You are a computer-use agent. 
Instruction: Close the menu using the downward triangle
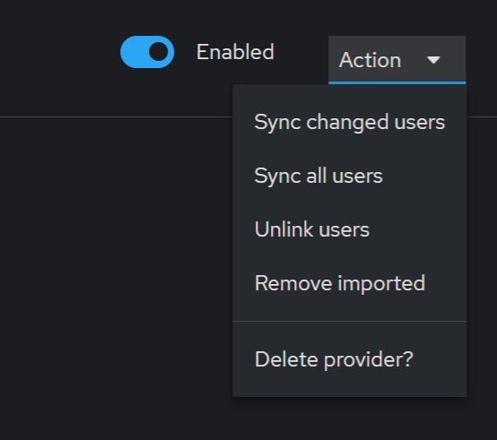click(x=433, y=60)
